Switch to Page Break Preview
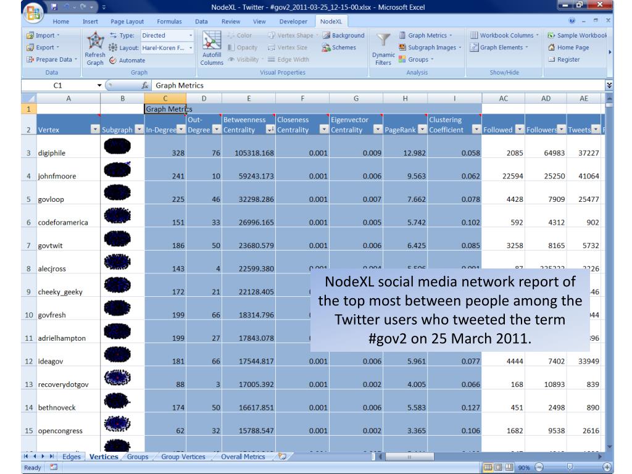This screenshot has height=474, width=632. pos(509,467)
